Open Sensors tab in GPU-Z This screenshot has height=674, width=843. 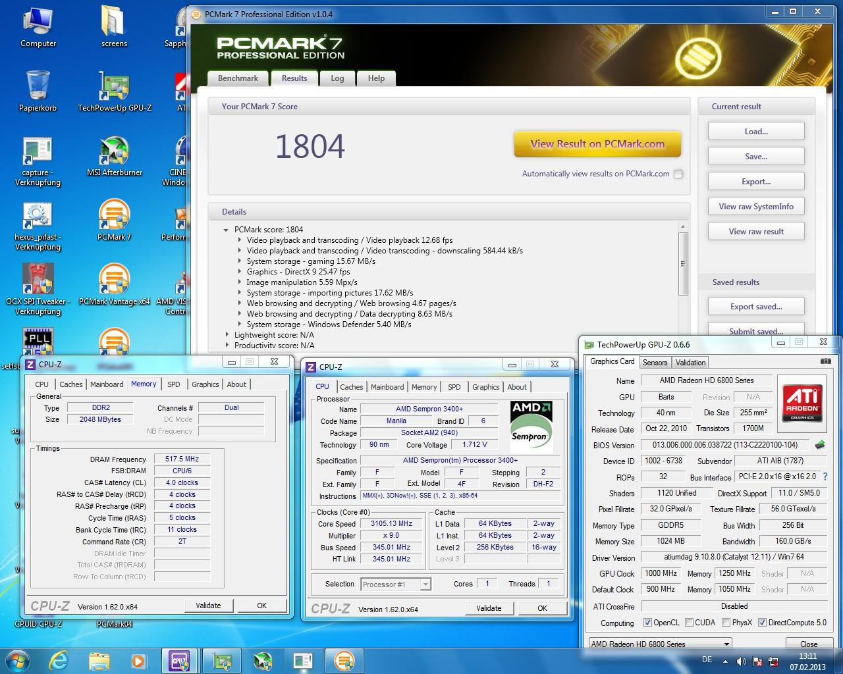pyautogui.click(x=655, y=362)
